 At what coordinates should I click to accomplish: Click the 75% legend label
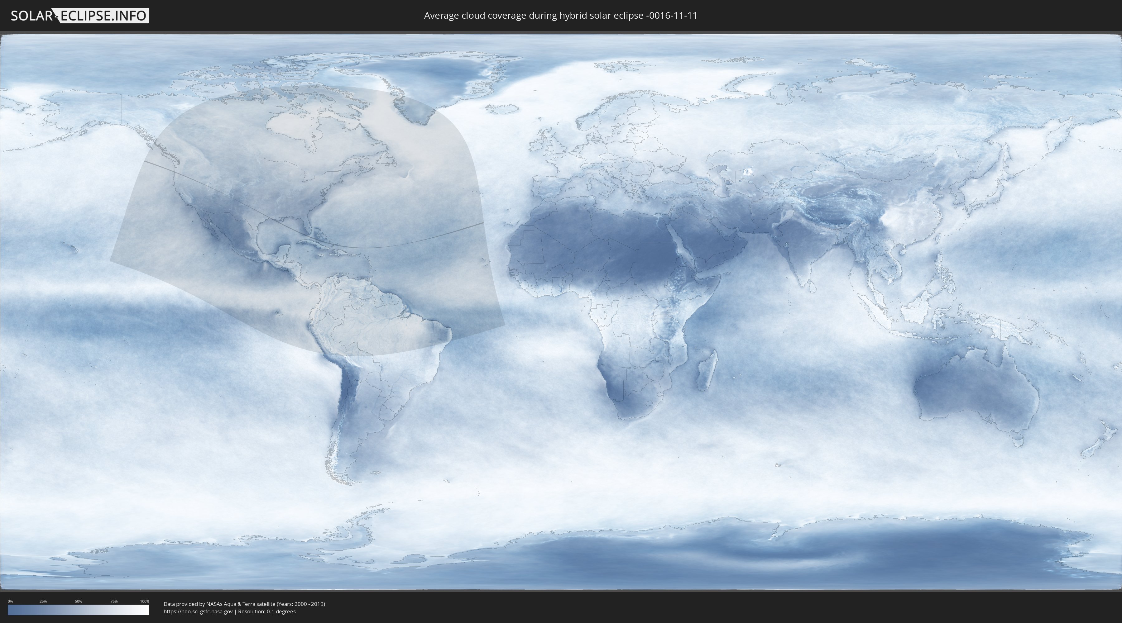(114, 601)
